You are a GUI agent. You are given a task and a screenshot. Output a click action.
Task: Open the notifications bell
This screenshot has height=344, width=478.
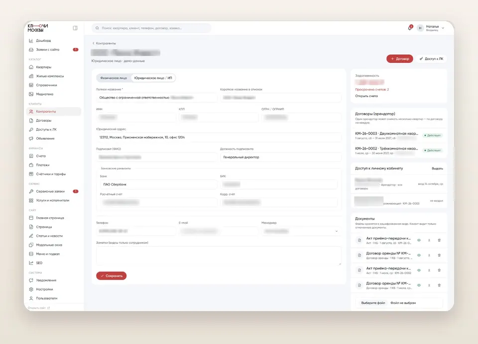(x=410, y=28)
